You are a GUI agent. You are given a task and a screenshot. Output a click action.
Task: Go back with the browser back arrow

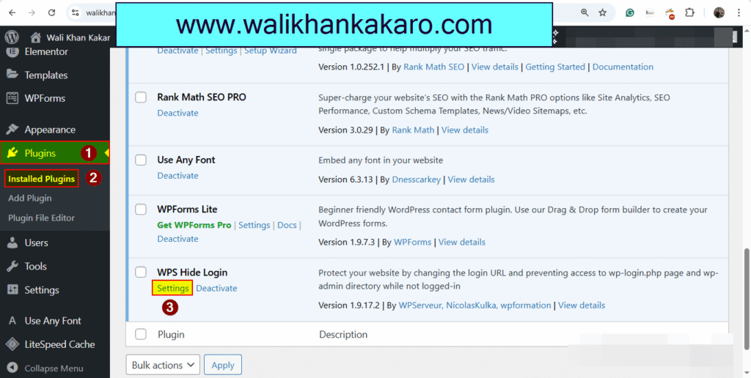[x=12, y=13]
